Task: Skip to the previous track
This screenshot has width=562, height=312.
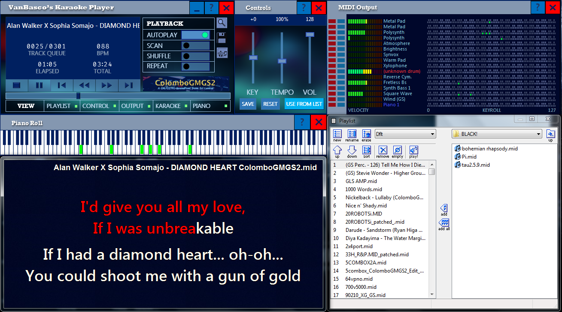Action: [62, 85]
